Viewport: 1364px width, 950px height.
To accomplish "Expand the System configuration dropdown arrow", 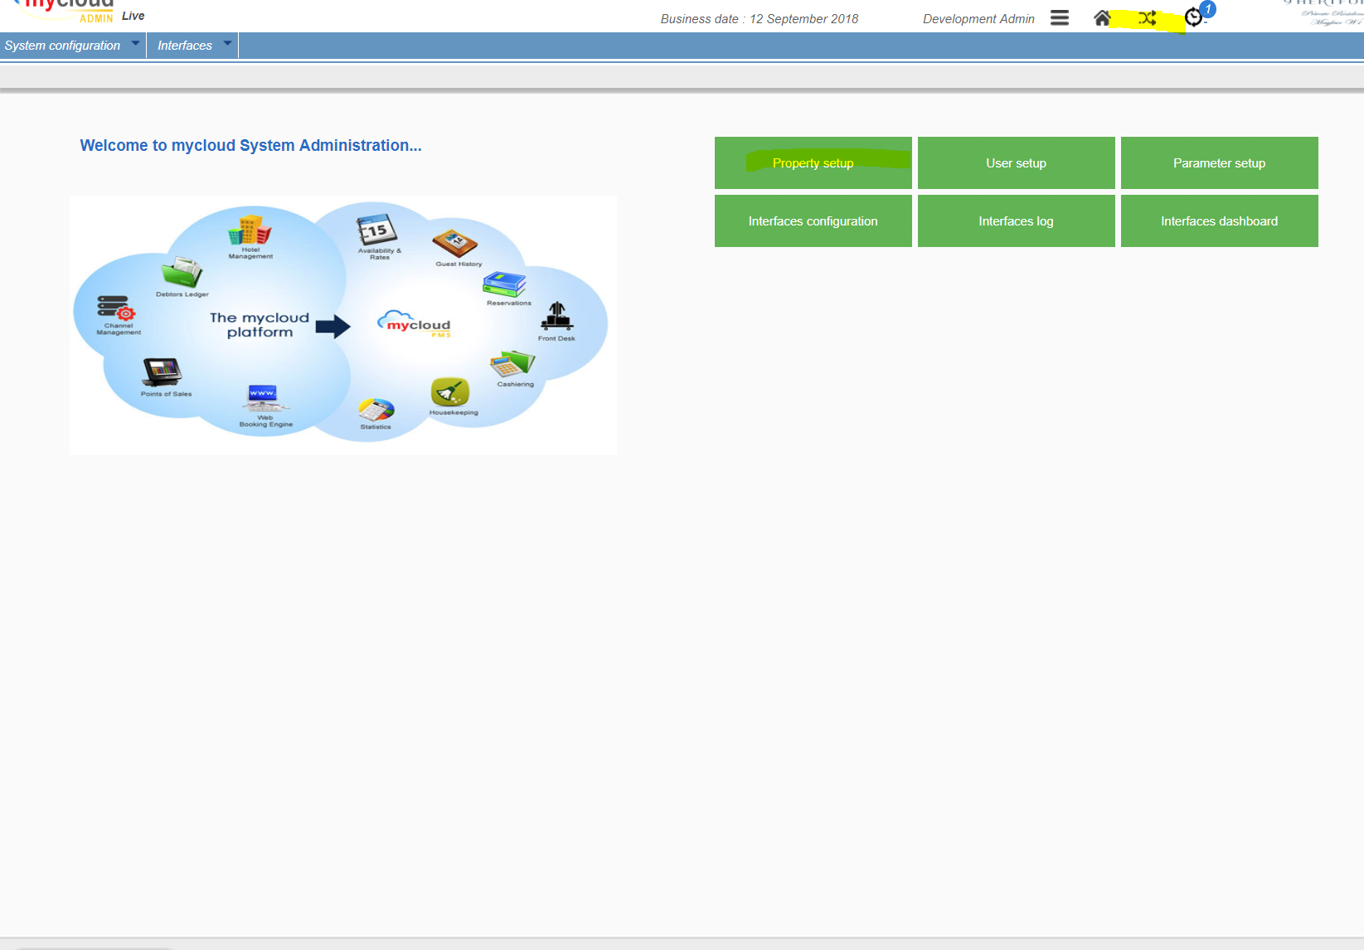I will point(135,43).
